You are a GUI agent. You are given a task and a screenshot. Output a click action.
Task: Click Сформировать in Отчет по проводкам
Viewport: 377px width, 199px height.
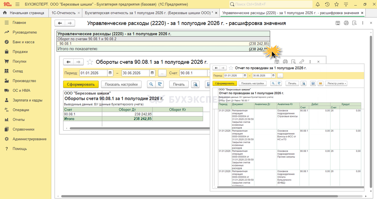click(x=225, y=83)
